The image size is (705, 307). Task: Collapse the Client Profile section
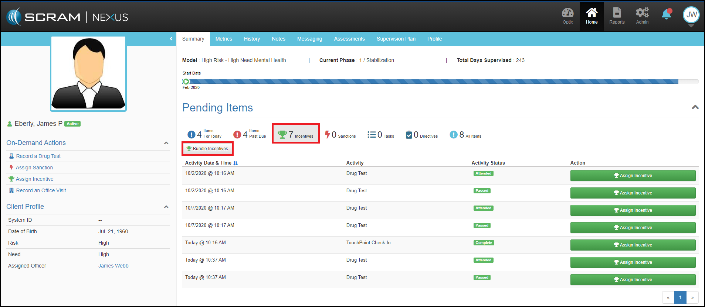(x=166, y=207)
